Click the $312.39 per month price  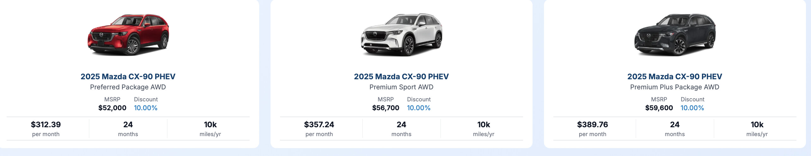[x=46, y=125]
